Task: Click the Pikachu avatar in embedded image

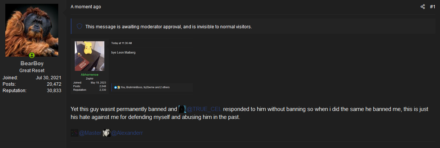Action: (90, 56)
